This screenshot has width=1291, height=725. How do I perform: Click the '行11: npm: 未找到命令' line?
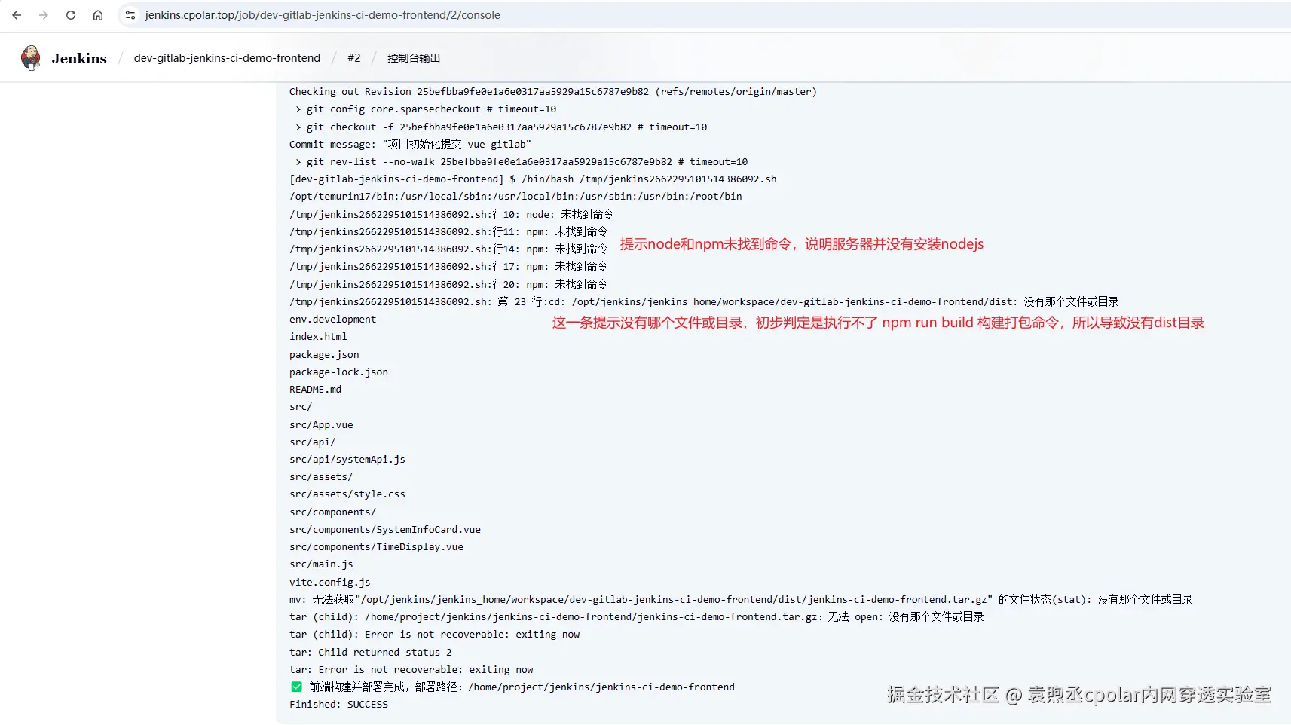pyautogui.click(x=448, y=232)
